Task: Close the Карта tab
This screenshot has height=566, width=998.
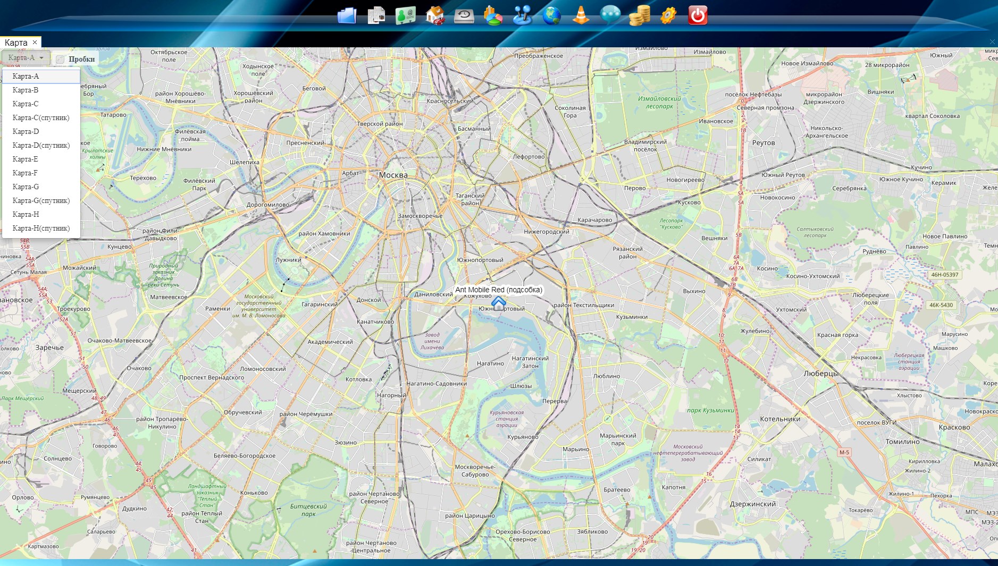Action: 35,43
